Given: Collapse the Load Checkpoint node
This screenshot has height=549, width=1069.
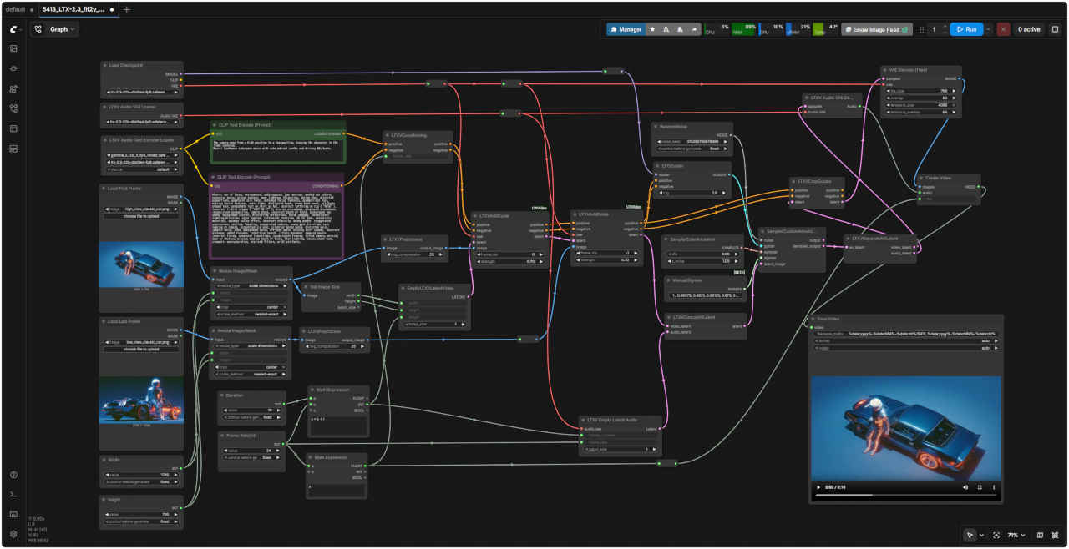Looking at the screenshot, I should (x=104, y=65).
